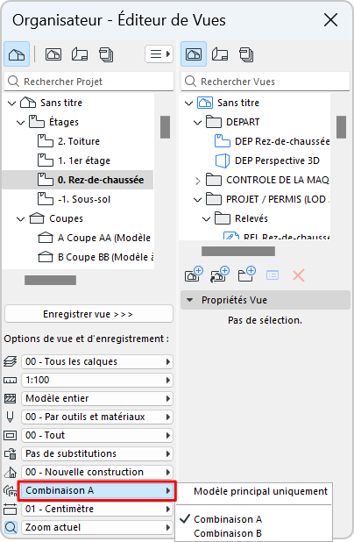The height and width of the screenshot is (542, 354).
Task: Click the structure display icon
Action: [10, 398]
